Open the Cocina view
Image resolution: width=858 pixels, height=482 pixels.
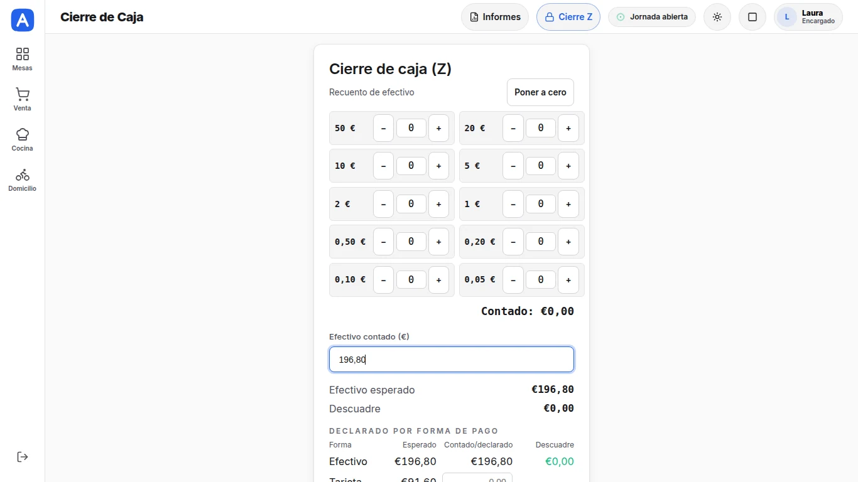23,139
